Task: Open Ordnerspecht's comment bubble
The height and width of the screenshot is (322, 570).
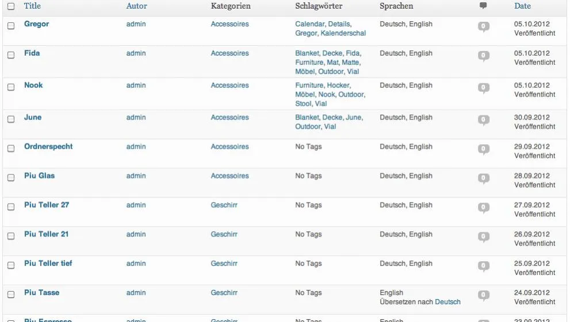Action: coord(484,149)
